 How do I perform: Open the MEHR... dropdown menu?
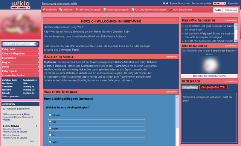[219, 3]
